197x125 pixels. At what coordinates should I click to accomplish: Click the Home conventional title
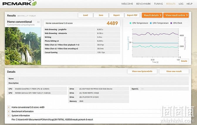pyautogui.click(x=19, y=22)
